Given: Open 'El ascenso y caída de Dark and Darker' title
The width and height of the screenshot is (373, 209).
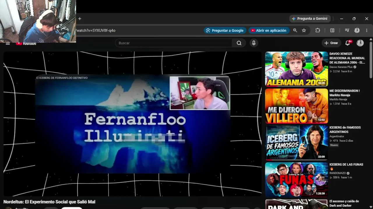Looking at the screenshot, I should pos(344,203).
